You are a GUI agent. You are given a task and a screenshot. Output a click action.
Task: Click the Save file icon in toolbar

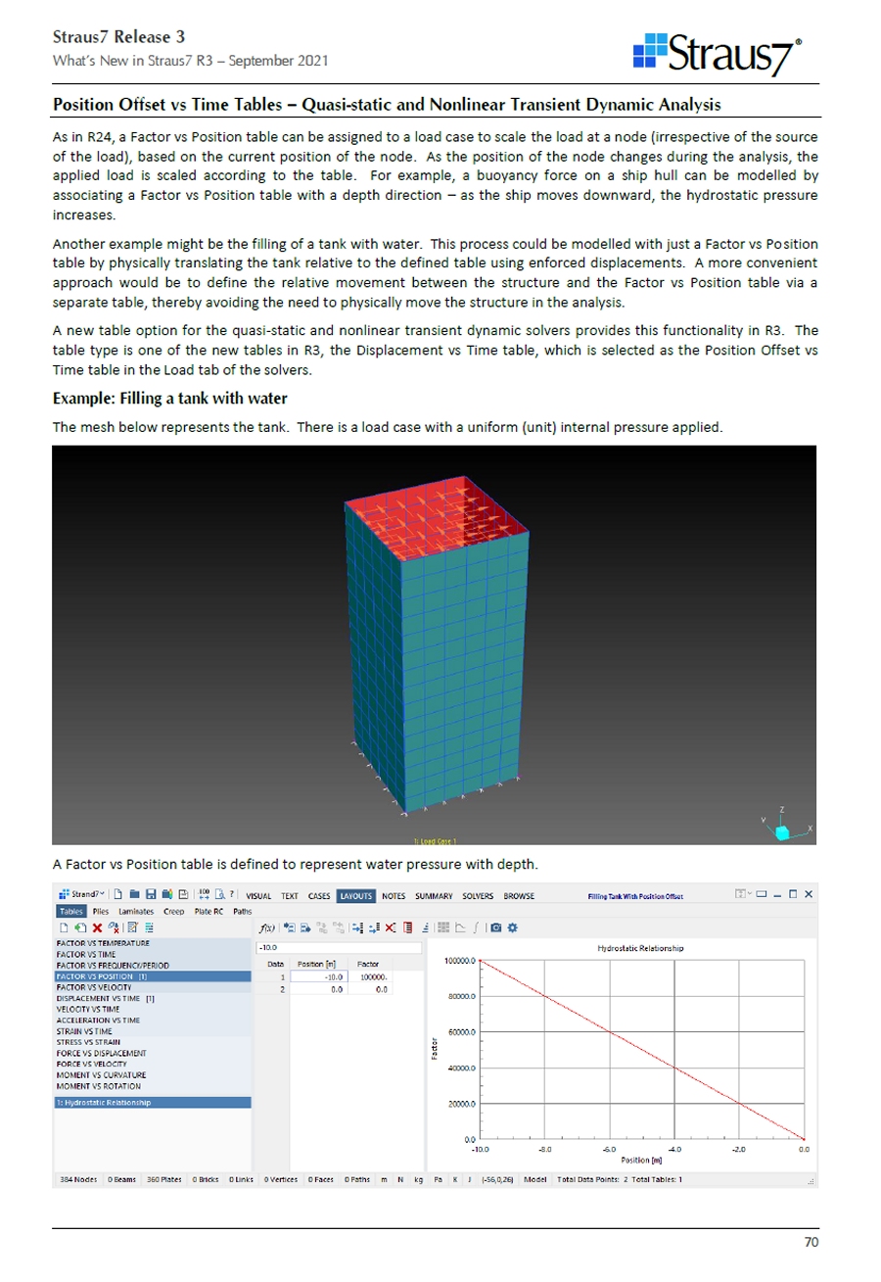(x=152, y=895)
